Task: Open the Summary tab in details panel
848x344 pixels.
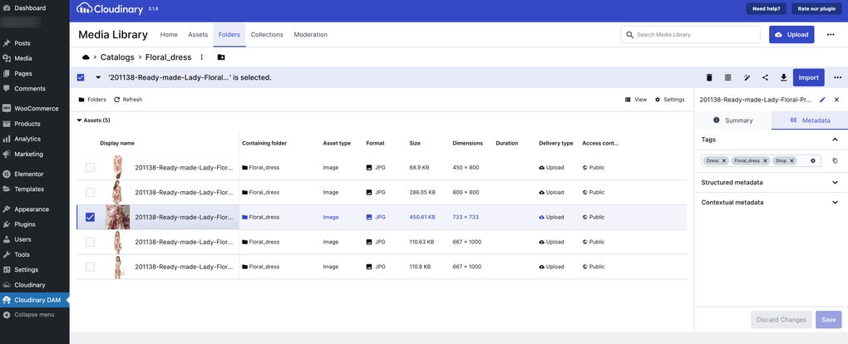Action: point(732,120)
